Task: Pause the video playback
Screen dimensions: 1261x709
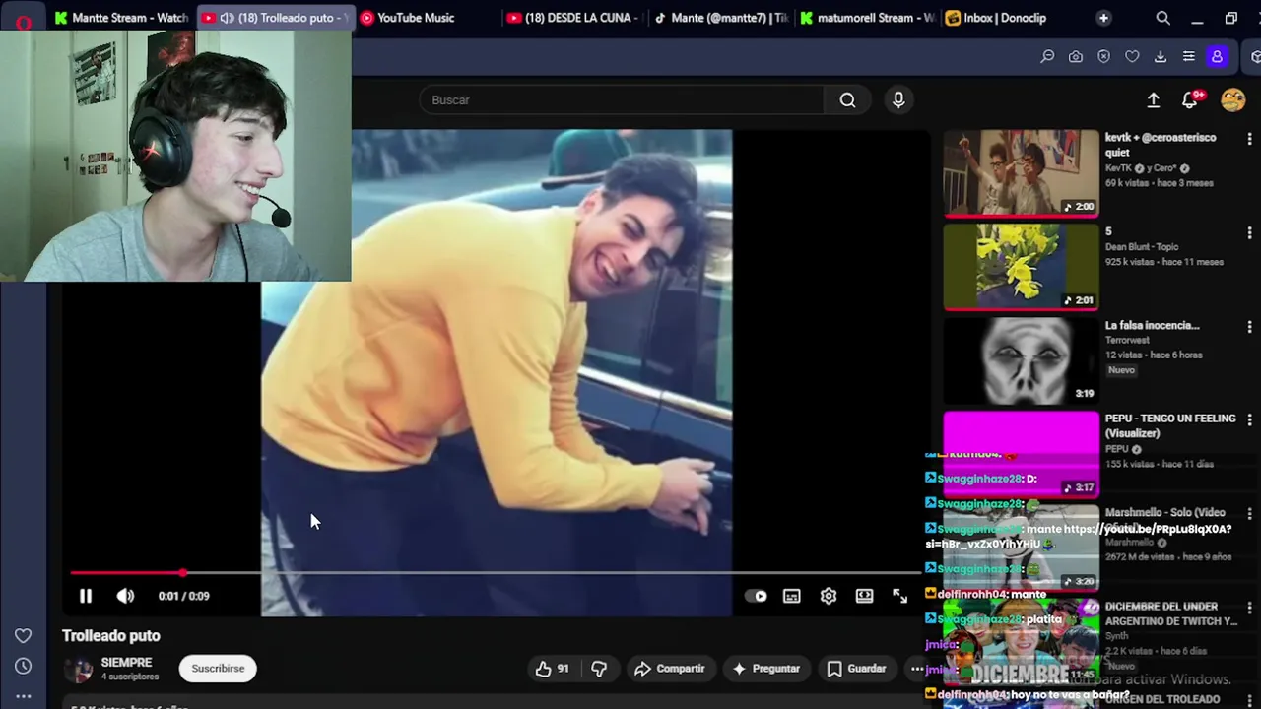Action: (x=86, y=596)
